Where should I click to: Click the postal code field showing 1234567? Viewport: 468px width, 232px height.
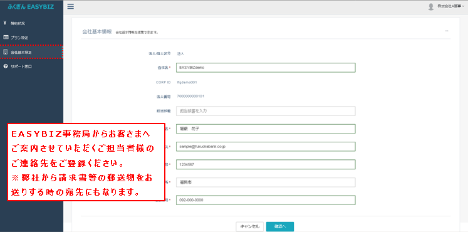coord(266,164)
